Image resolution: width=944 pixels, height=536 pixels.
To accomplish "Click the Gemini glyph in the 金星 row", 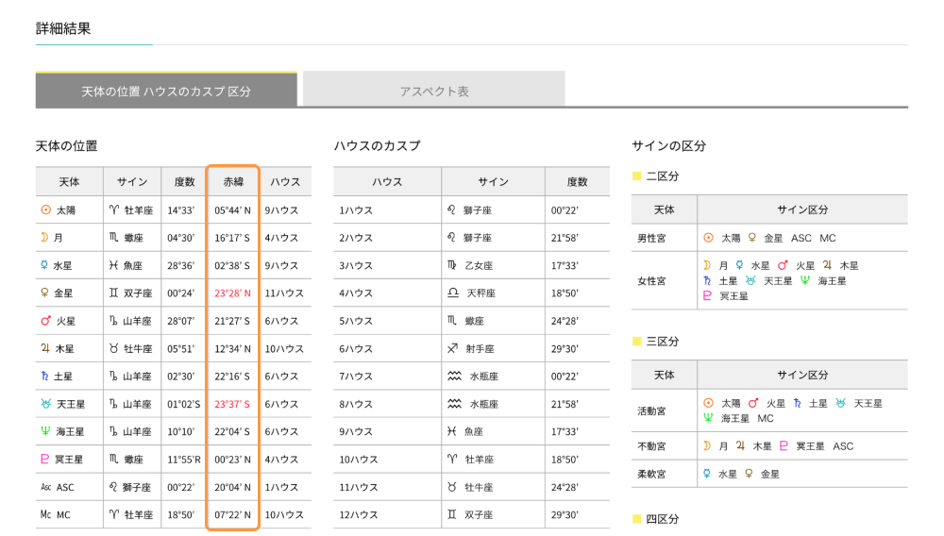I will (114, 293).
